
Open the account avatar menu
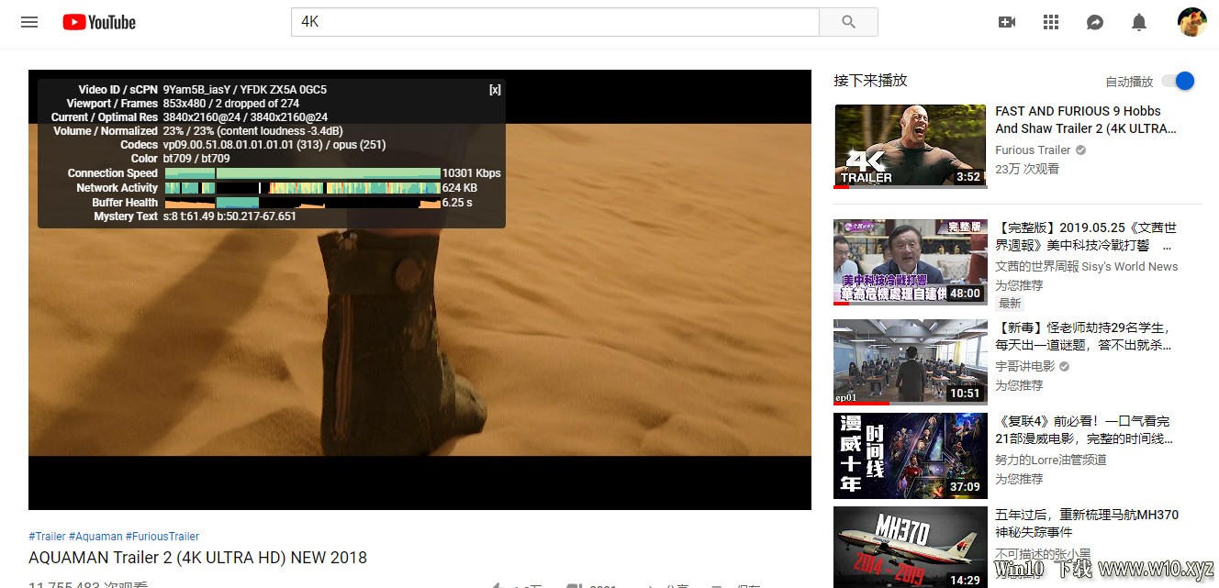[1191, 22]
